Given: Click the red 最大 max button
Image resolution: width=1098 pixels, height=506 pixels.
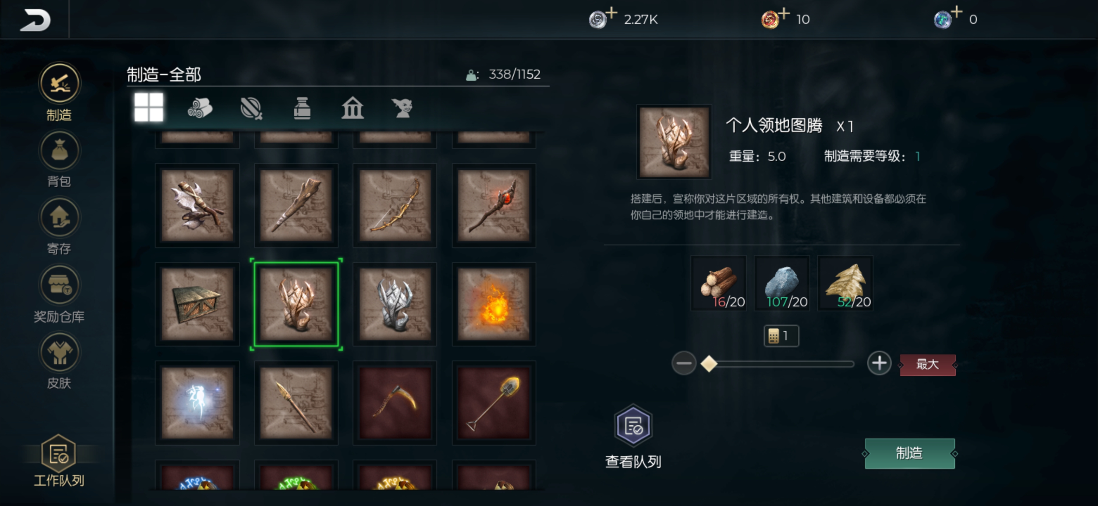Looking at the screenshot, I should pos(928,365).
